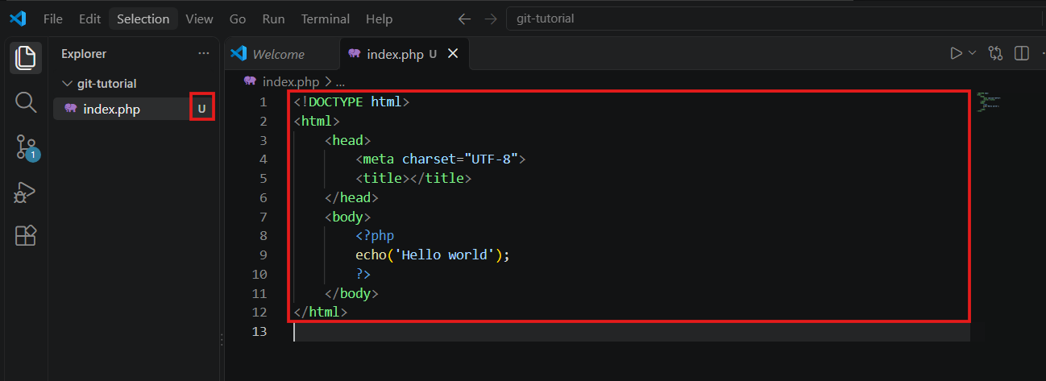Click the code minimap preview
The image size is (1046, 381).
pyautogui.click(x=988, y=102)
